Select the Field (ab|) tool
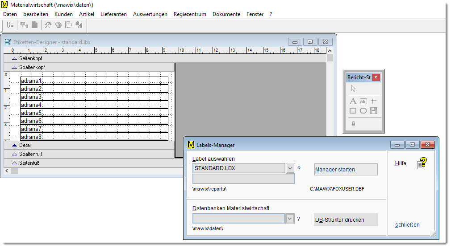Image resolution: width=451 pixels, height=248 pixels. pyautogui.click(x=363, y=101)
